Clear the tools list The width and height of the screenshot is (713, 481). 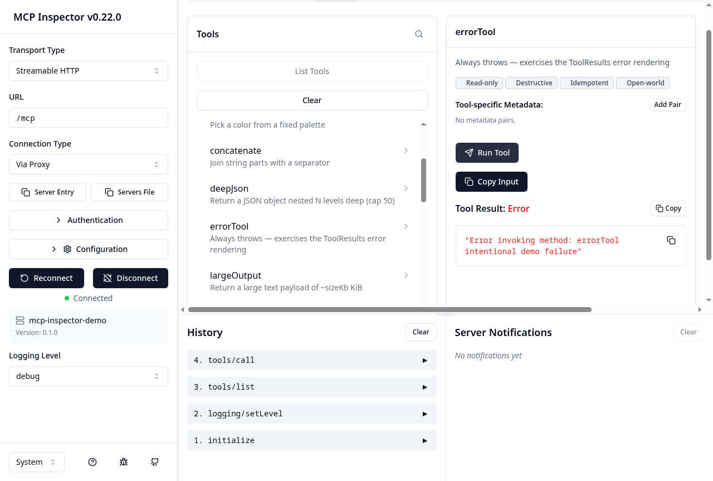tap(312, 100)
